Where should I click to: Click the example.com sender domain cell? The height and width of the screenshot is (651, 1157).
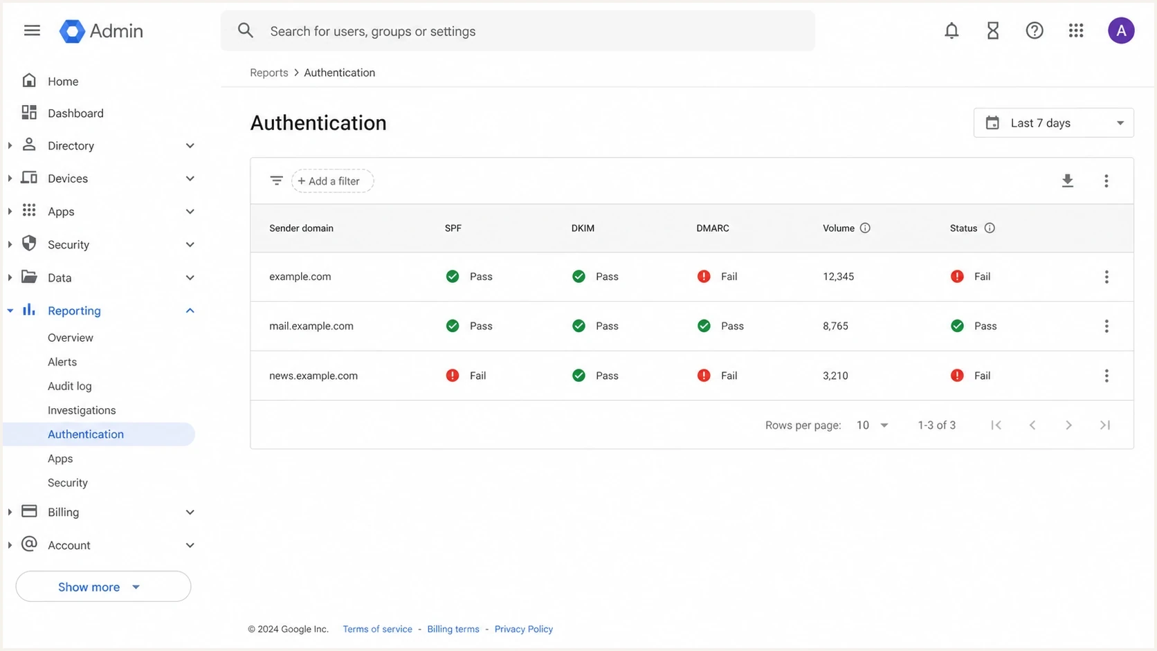coord(300,277)
